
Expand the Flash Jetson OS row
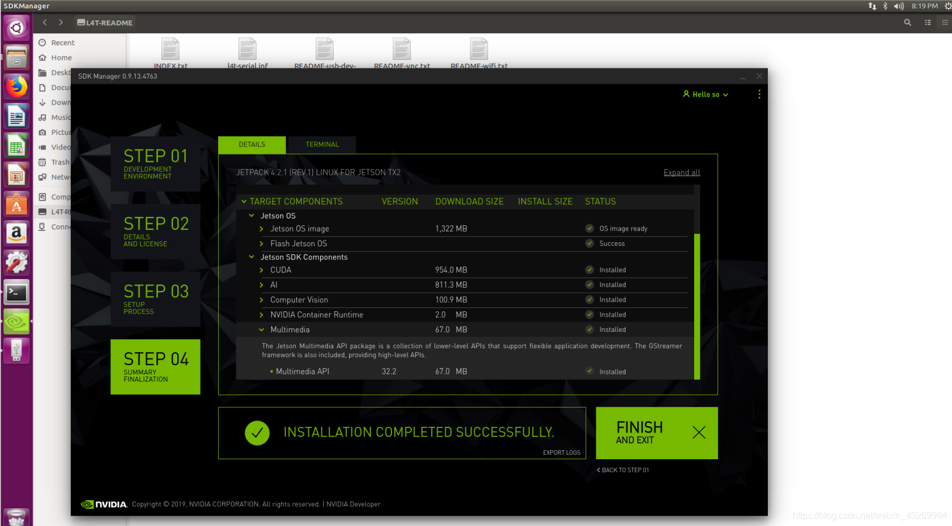[x=261, y=243]
